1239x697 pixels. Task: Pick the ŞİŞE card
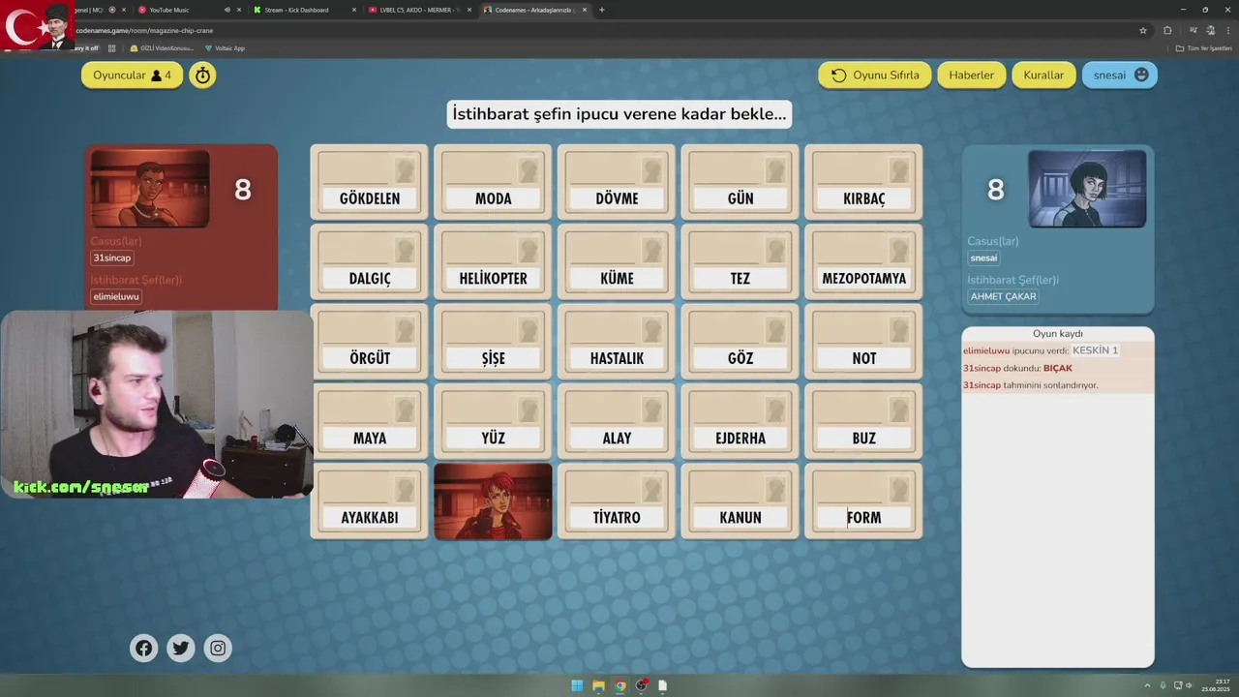tap(493, 342)
